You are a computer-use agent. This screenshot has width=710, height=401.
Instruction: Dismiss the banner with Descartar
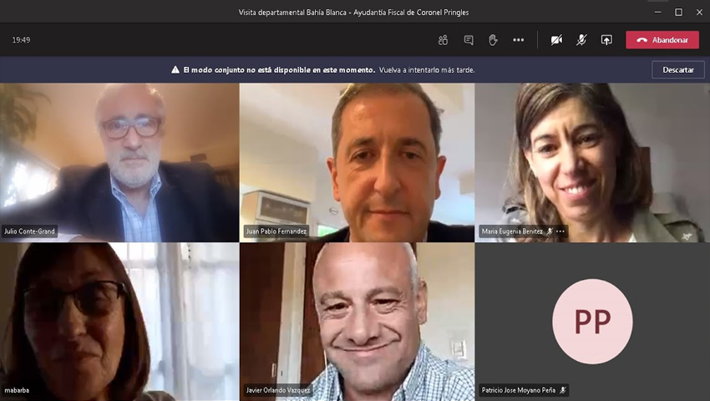[678, 70]
